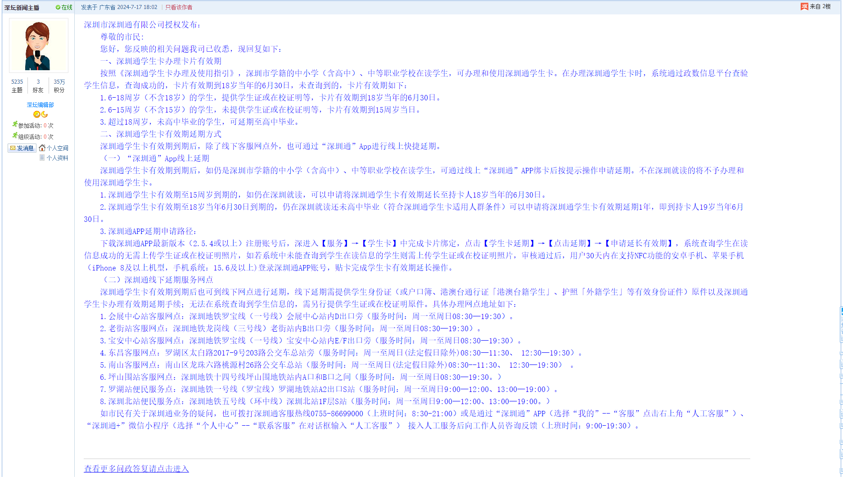Click the red 顶 (top) badge icon
This screenshot has width=843, height=477.
[x=804, y=6]
